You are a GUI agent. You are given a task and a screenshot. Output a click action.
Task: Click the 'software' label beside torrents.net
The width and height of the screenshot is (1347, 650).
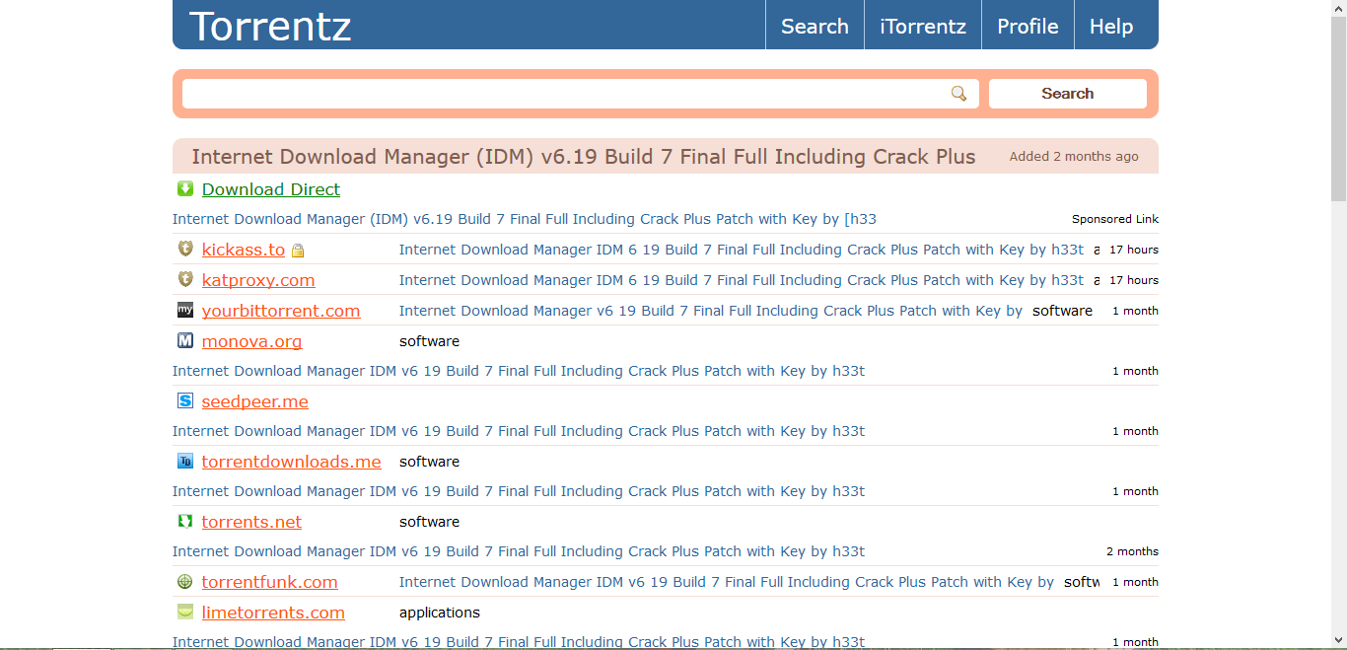[429, 522]
